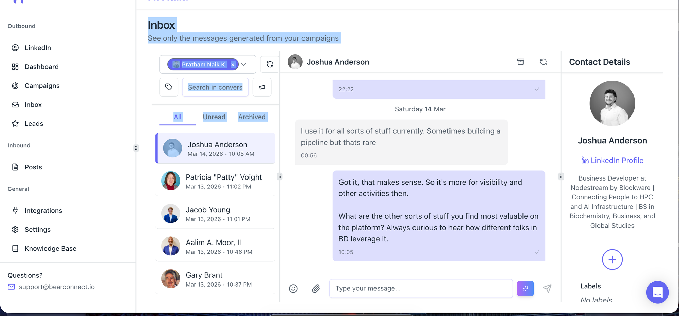
Task: Switch to the Unread tab
Action: pos(214,117)
